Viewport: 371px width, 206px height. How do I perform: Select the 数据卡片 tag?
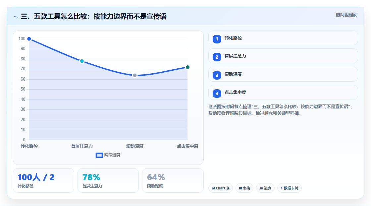click(290, 188)
